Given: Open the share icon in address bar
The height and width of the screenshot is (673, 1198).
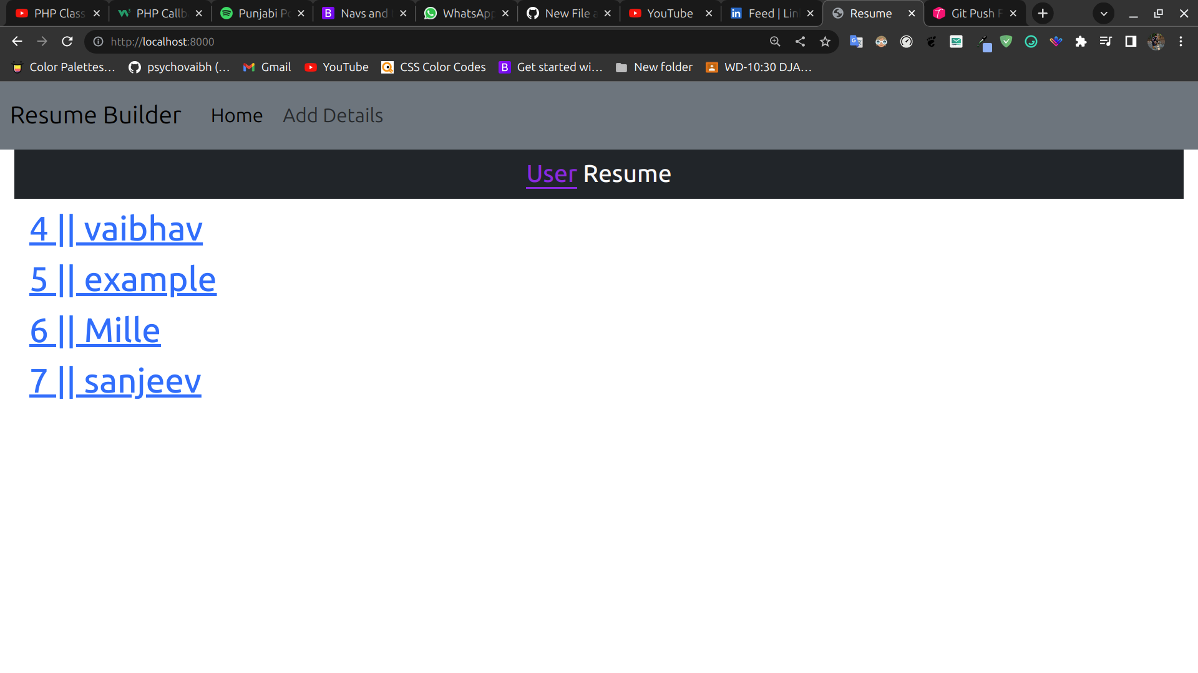Looking at the screenshot, I should click(800, 42).
